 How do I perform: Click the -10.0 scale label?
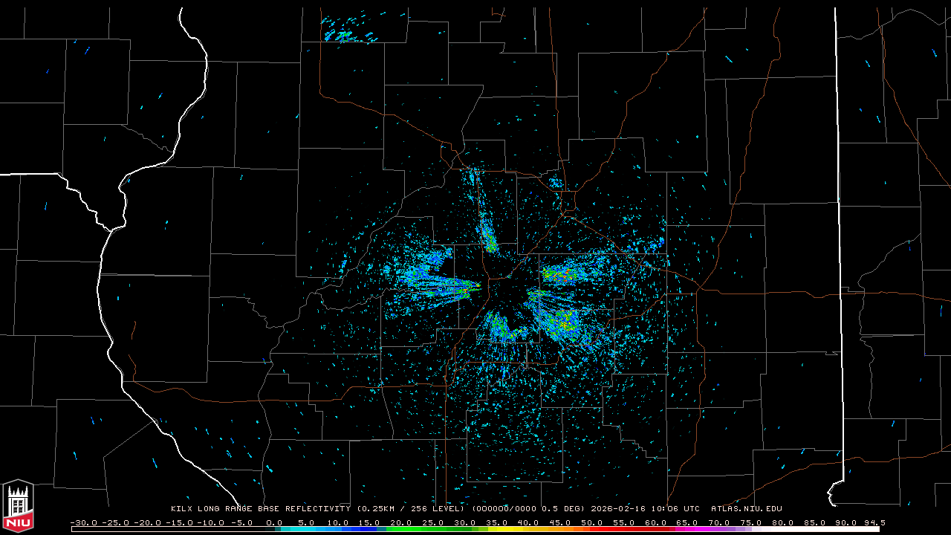coord(211,522)
